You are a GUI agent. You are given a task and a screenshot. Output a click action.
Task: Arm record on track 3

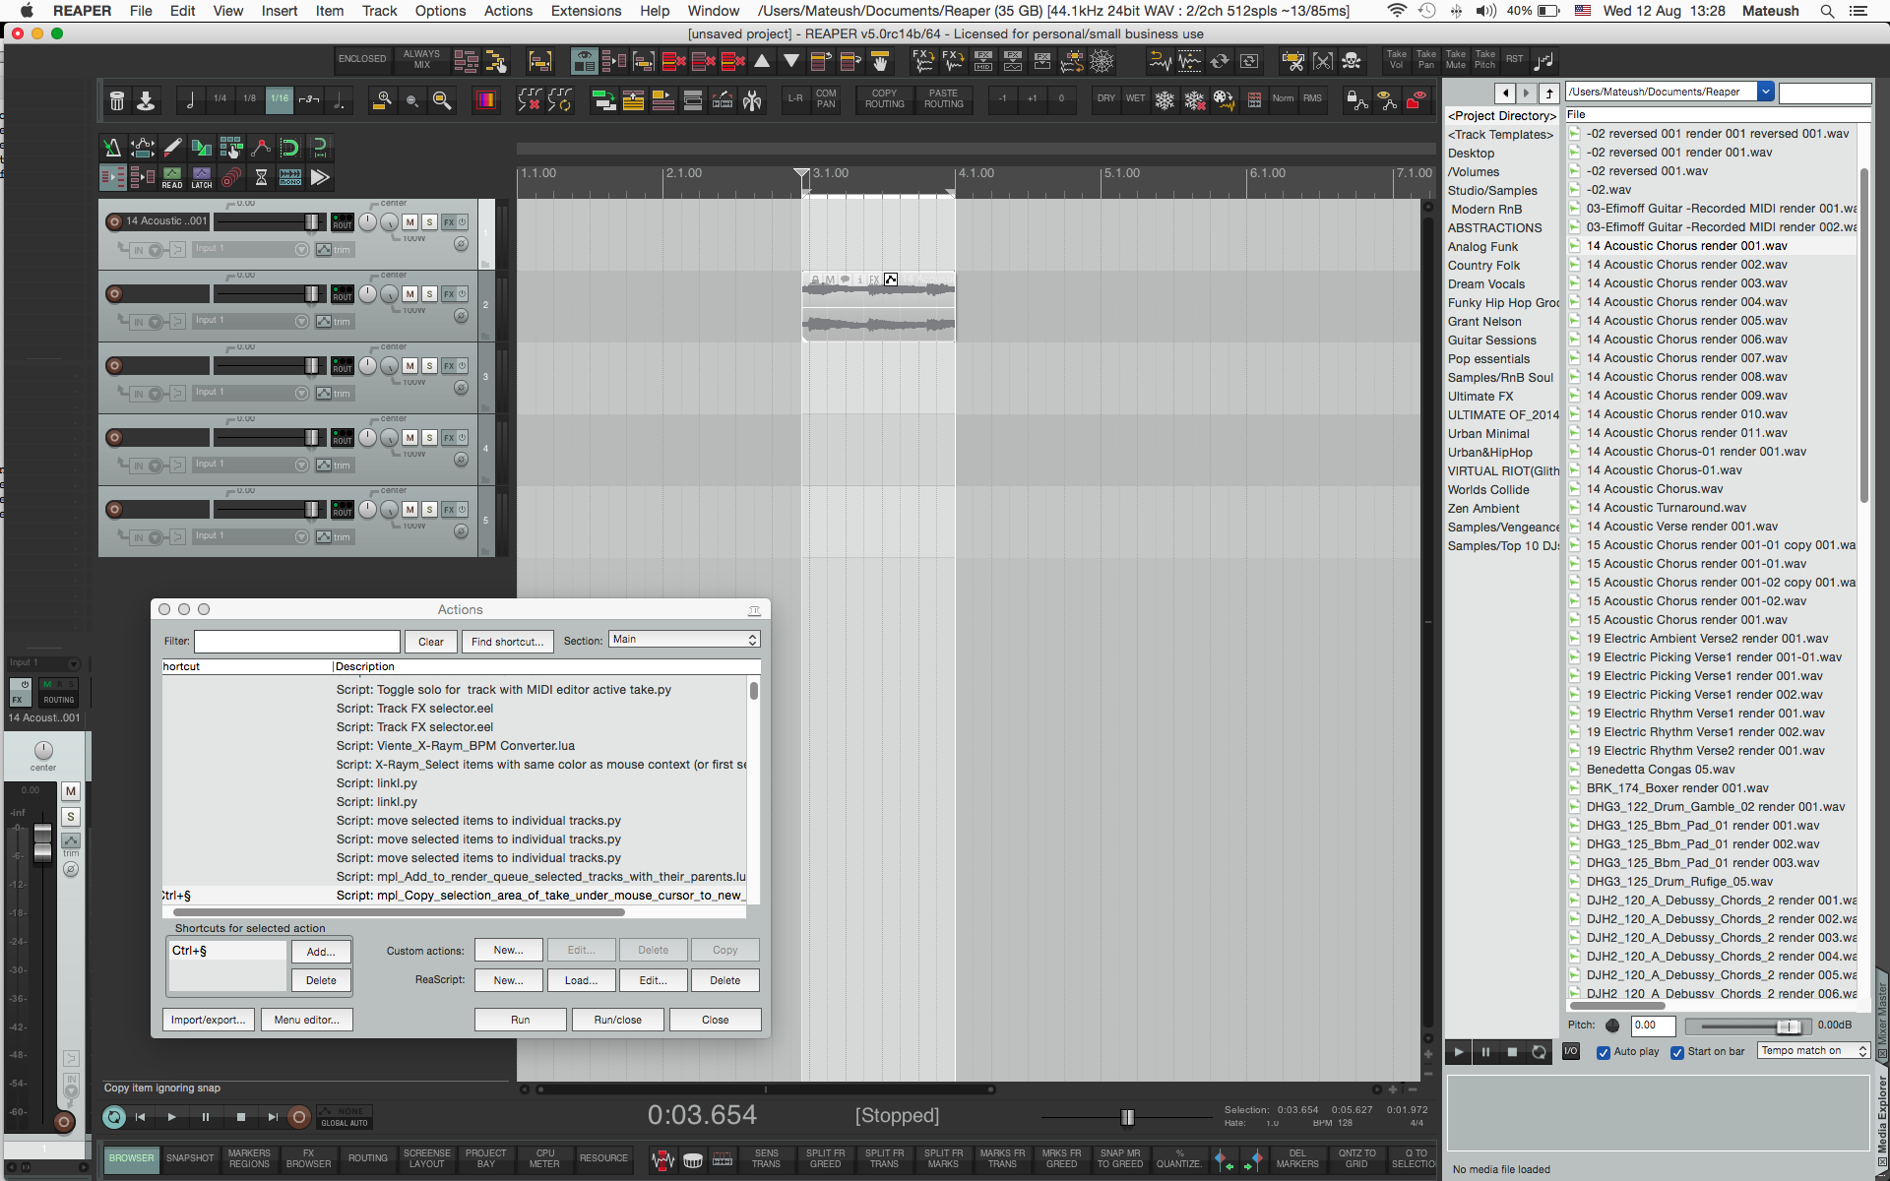point(114,366)
